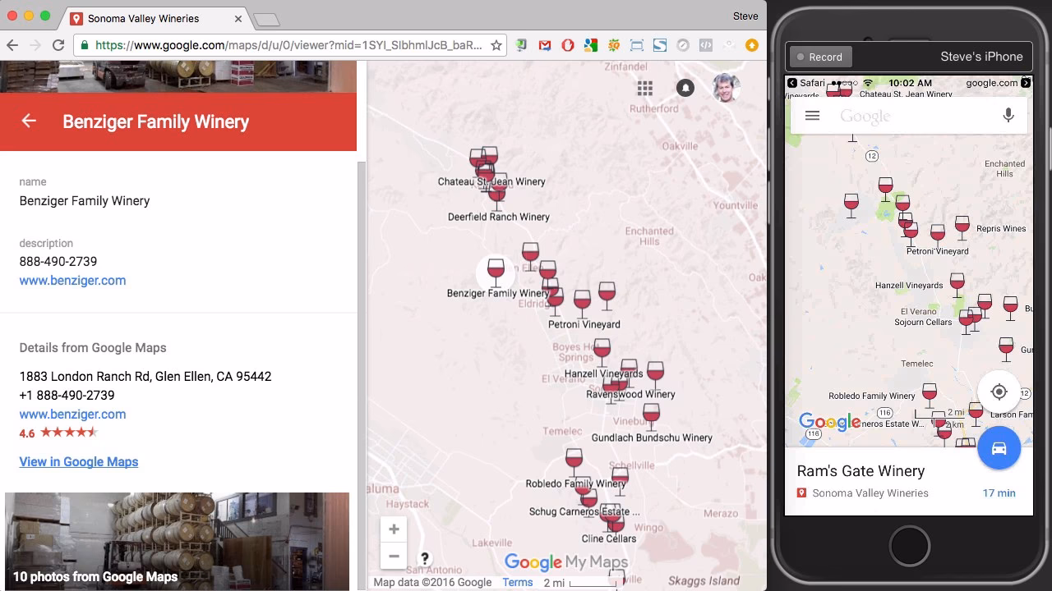Select the Benziger Family Winery marker on the map
Screen dimensions: 1052x591
click(496, 270)
